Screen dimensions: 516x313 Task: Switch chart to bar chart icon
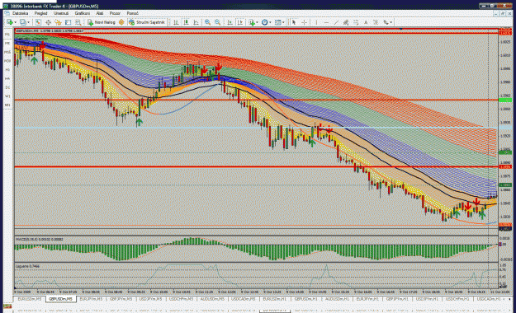(176, 22)
